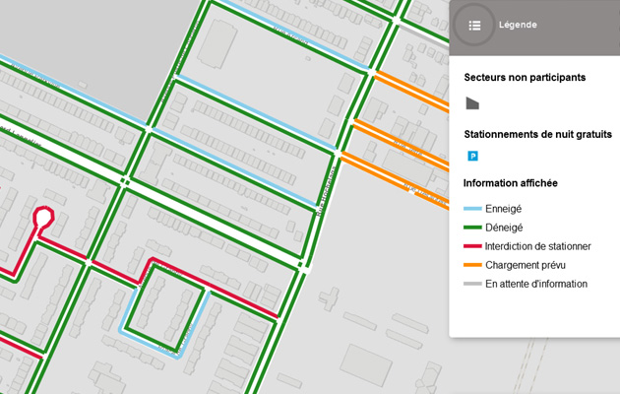
Task: Click the Enneigé light blue swatch
Action: coord(472,209)
